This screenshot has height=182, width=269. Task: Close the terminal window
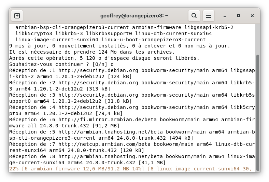coord(252,16)
